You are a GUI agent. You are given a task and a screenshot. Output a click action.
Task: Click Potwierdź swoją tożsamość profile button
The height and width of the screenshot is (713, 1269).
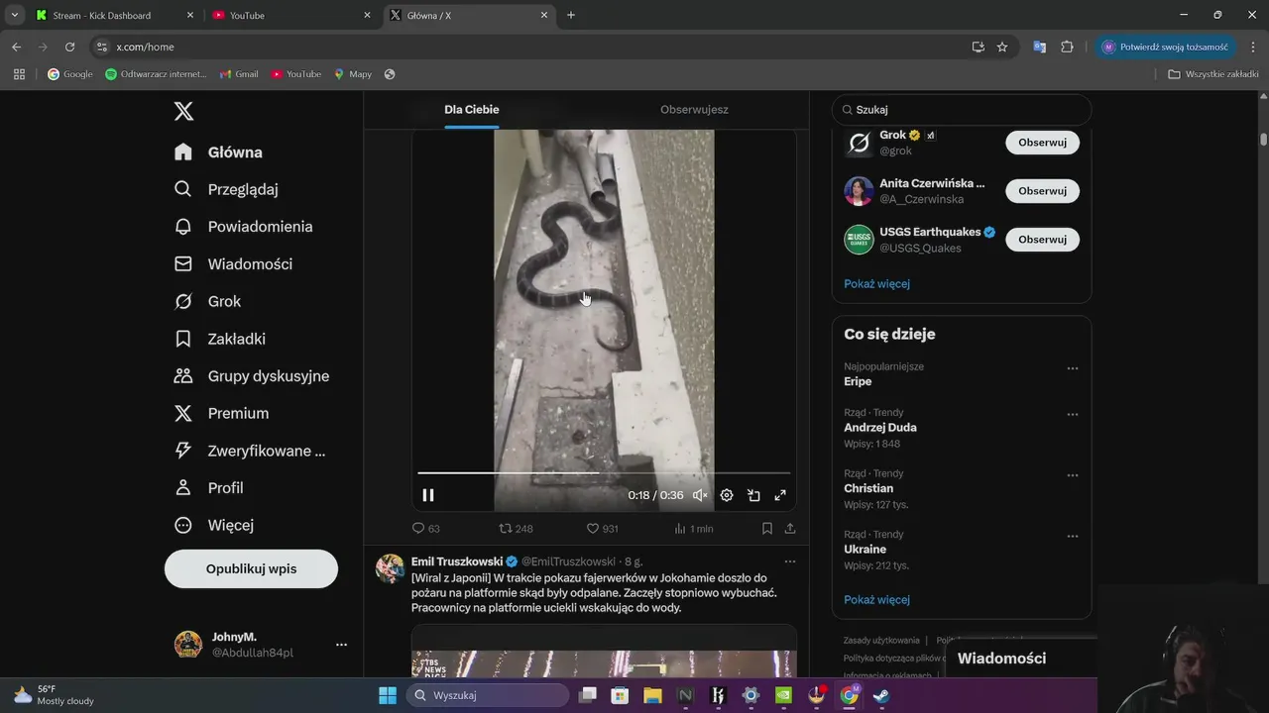[1165, 47]
